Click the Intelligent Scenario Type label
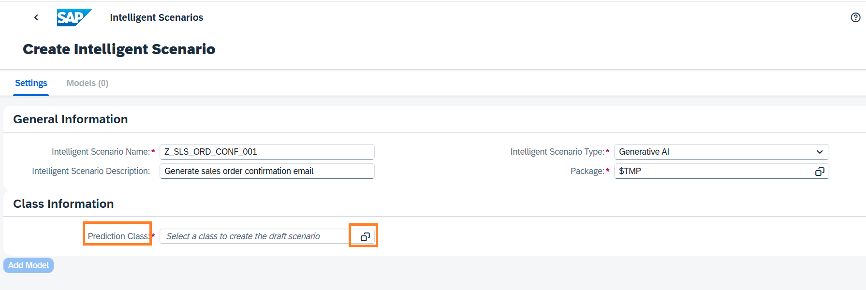The height and width of the screenshot is (290, 866). [x=557, y=152]
